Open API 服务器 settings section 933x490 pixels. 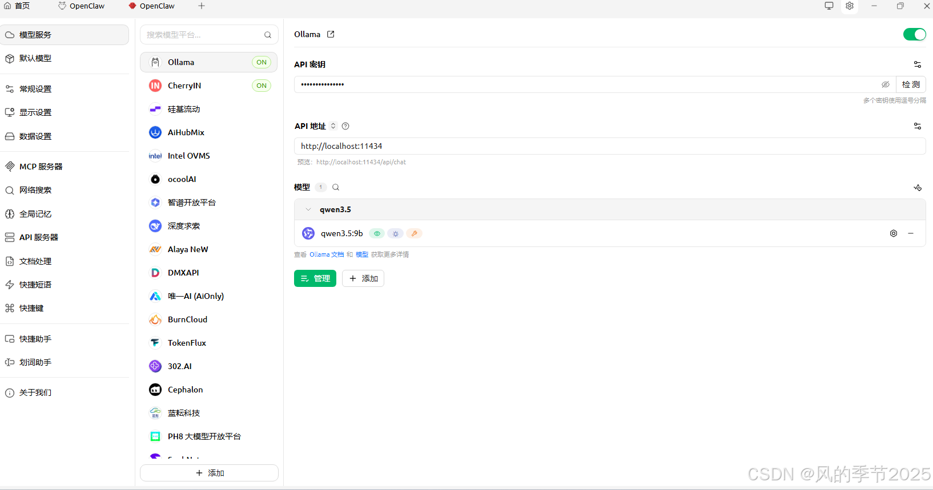65,237
